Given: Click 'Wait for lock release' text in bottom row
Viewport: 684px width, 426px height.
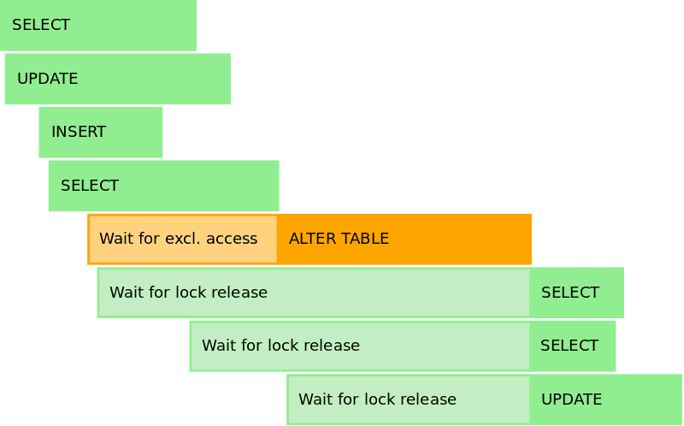Looking at the screenshot, I should pyautogui.click(x=377, y=399).
